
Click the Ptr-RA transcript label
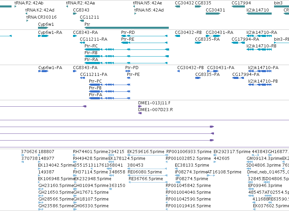(91, 60)
